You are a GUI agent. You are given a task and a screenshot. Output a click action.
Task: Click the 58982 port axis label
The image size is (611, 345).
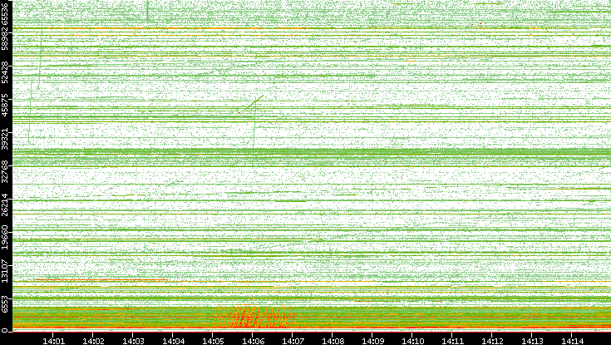[4, 39]
